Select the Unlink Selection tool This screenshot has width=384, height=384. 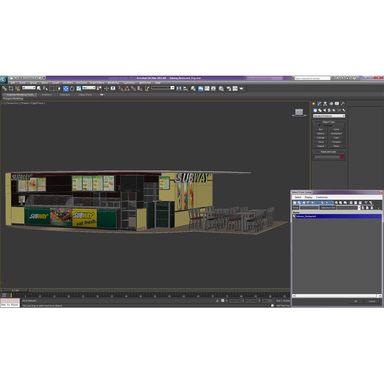tap(11, 89)
